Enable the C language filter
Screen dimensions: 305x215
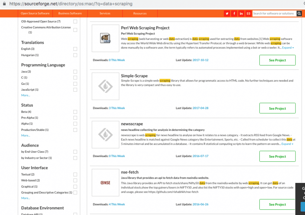pyautogui.click(x=75, y=78)
